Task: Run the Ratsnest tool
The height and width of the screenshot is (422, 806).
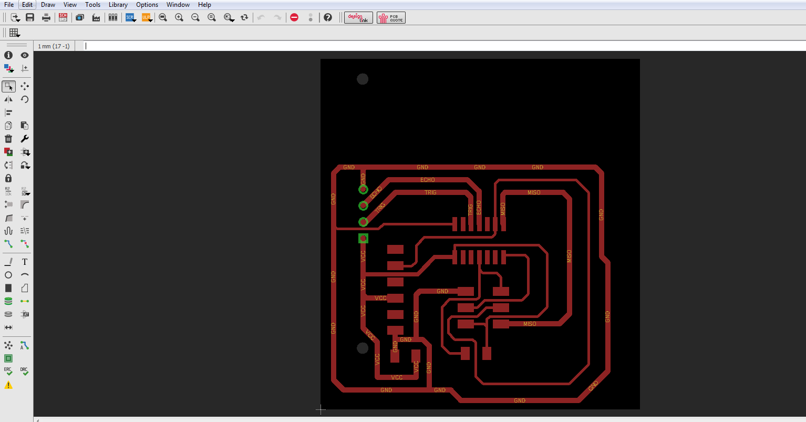Action: tap(8, 345)
